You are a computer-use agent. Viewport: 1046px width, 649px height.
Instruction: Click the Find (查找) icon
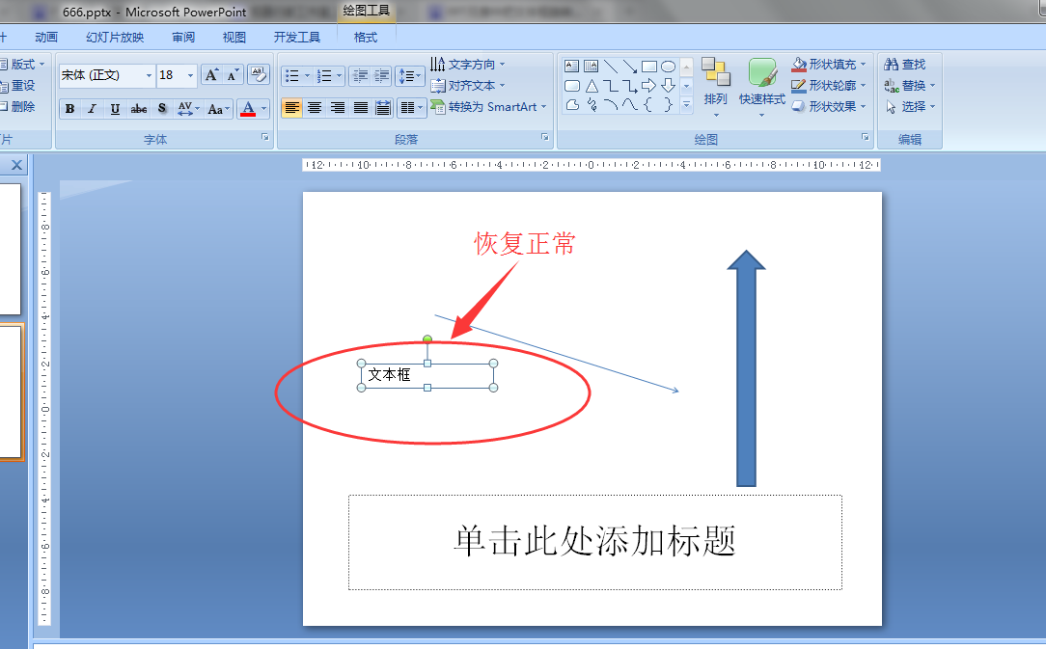(905, 64)
